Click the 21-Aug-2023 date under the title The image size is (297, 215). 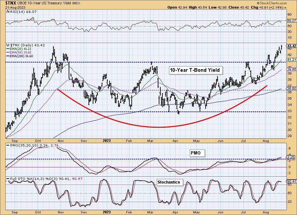pos(15,8)
